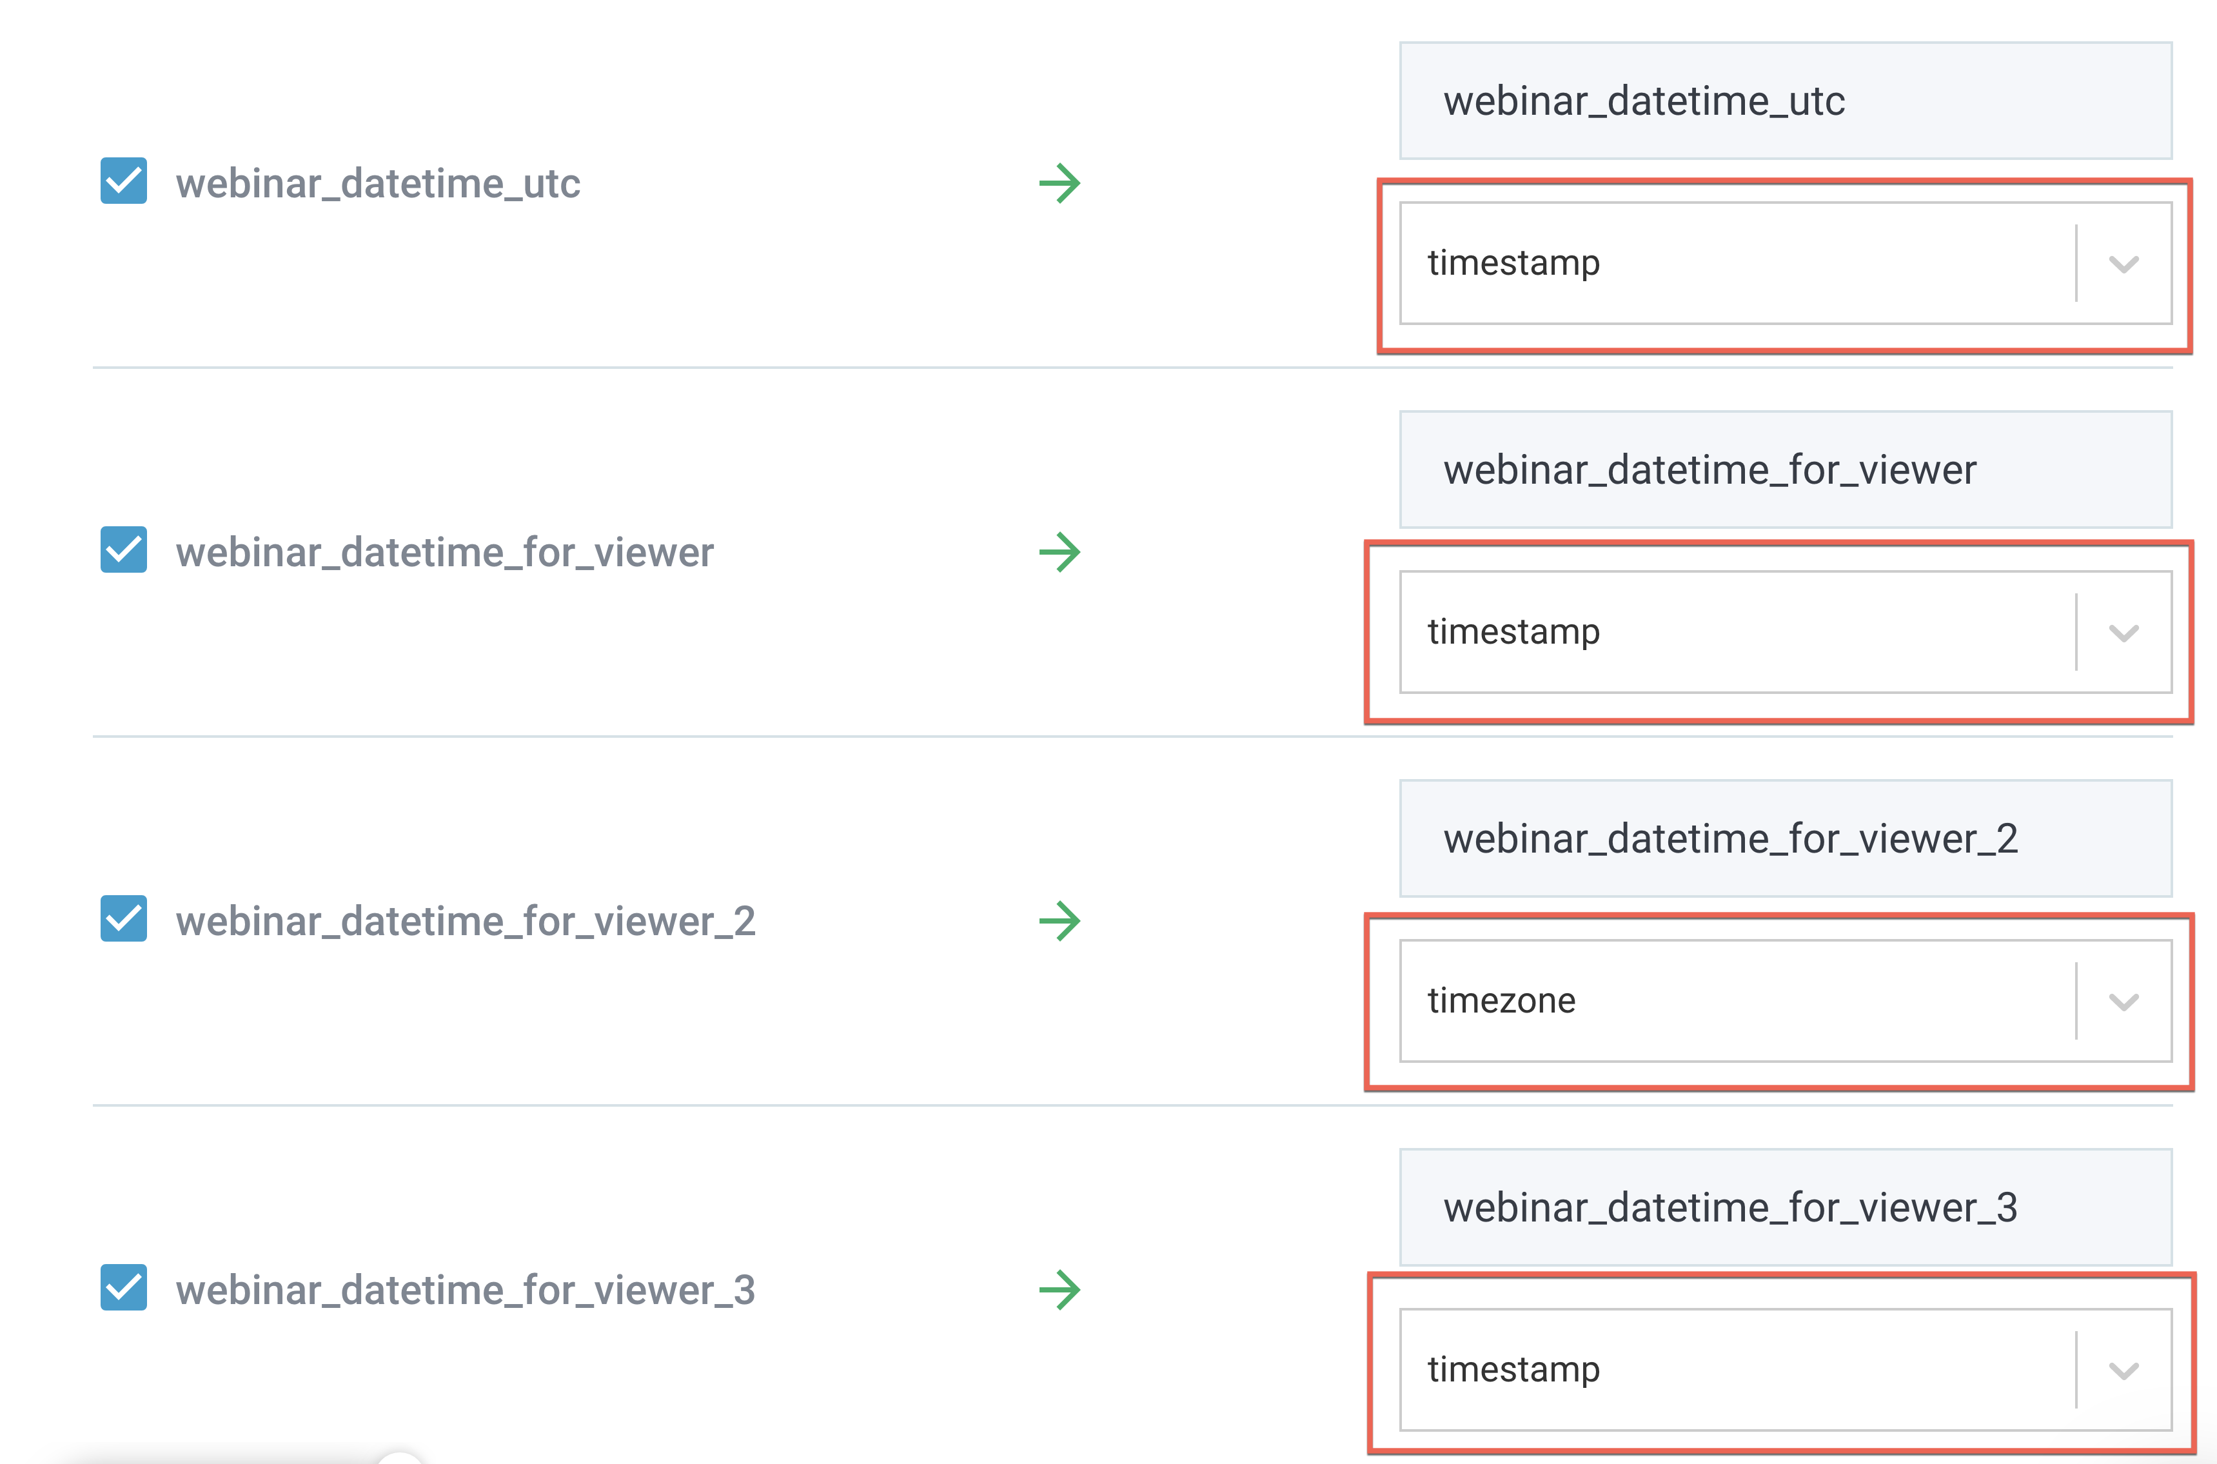This screenshot has height=1464, width=2217.
Task: Click the webinar_datetime_for_viewer_3 destination name field
Action: click(x=1786, y=1207)
